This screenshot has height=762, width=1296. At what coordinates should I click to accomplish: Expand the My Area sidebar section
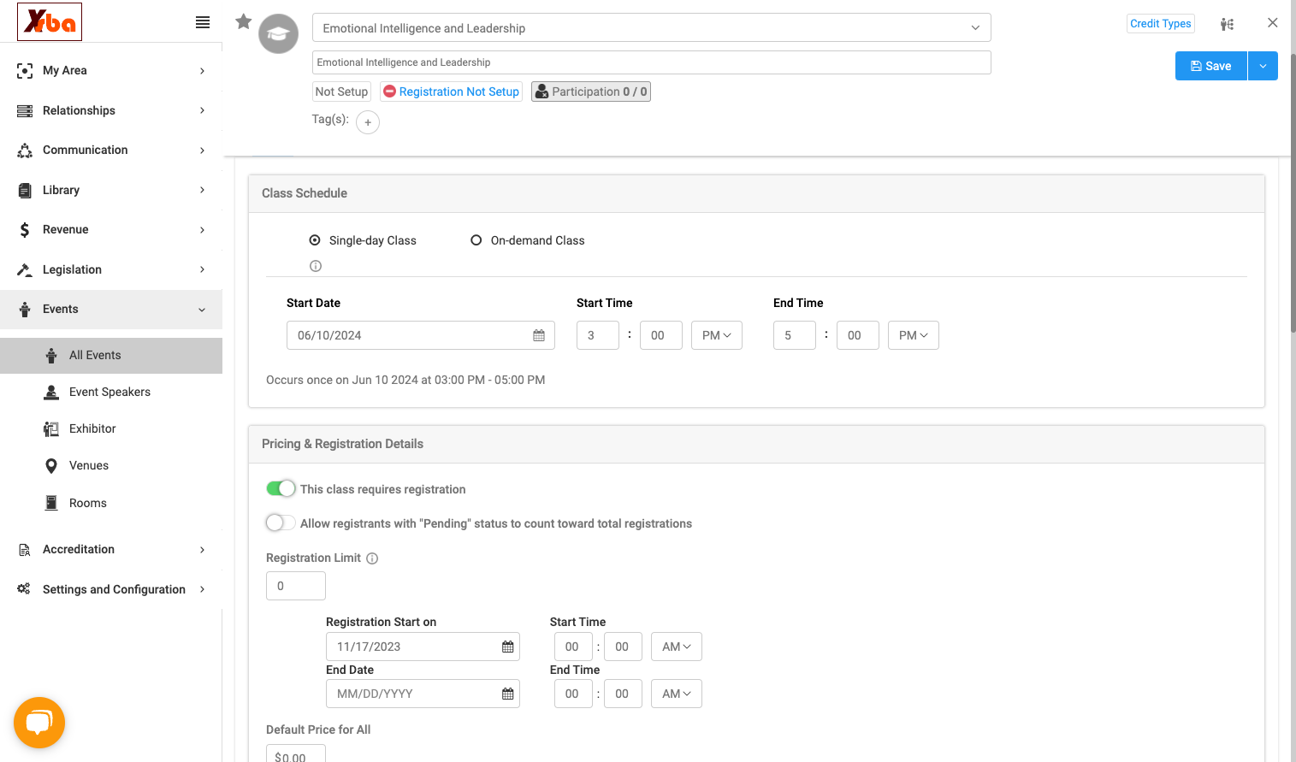pyautogui.click(x=111, y=70)
